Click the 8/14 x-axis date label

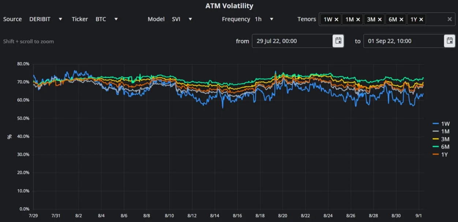click(x=215, y=215)
